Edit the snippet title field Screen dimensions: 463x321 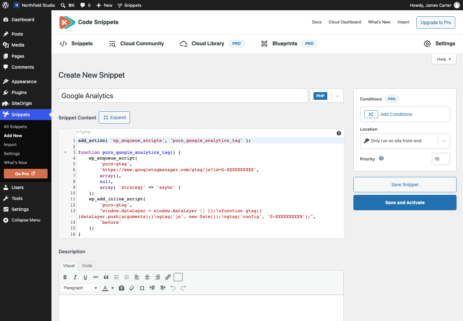183,96
